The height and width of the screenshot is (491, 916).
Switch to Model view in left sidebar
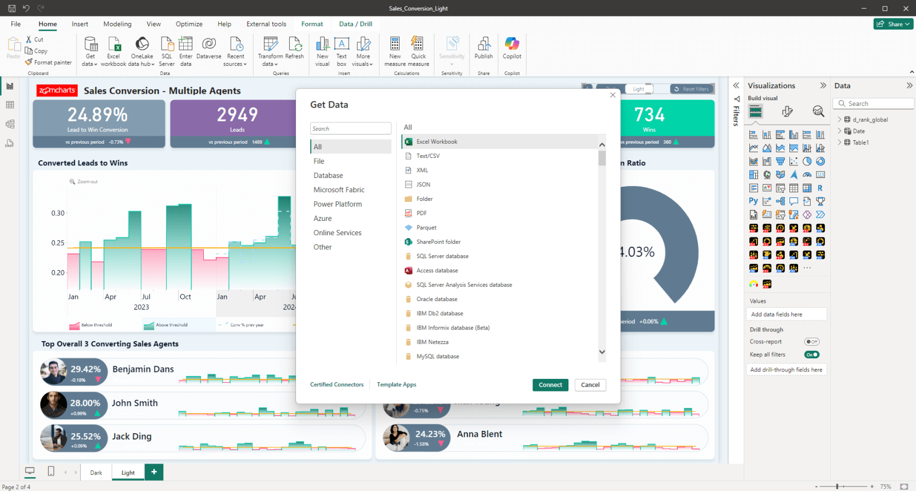tap(10, 124)
